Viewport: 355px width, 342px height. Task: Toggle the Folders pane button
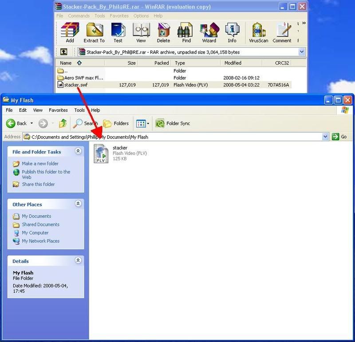(116, 123)
